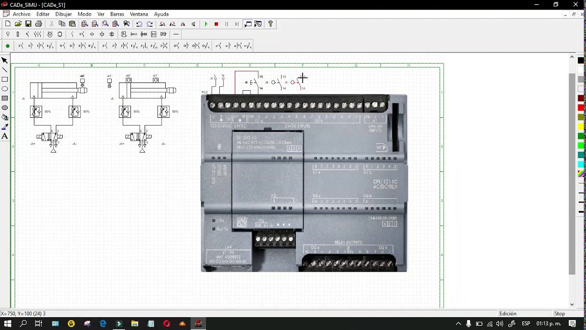The image size is (586, 330).
Task: Redo the last action
Action: 150,24
